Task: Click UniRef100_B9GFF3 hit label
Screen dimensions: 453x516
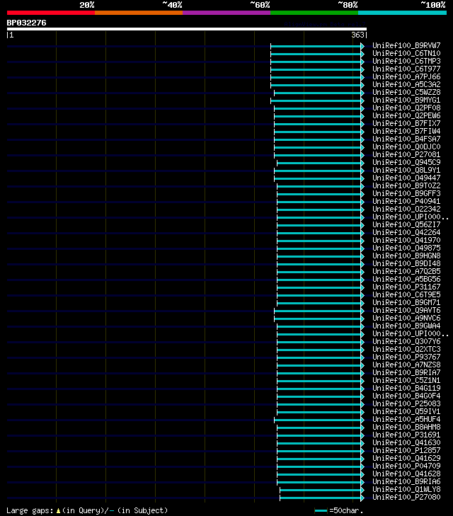Action: [x=406, y=193]
